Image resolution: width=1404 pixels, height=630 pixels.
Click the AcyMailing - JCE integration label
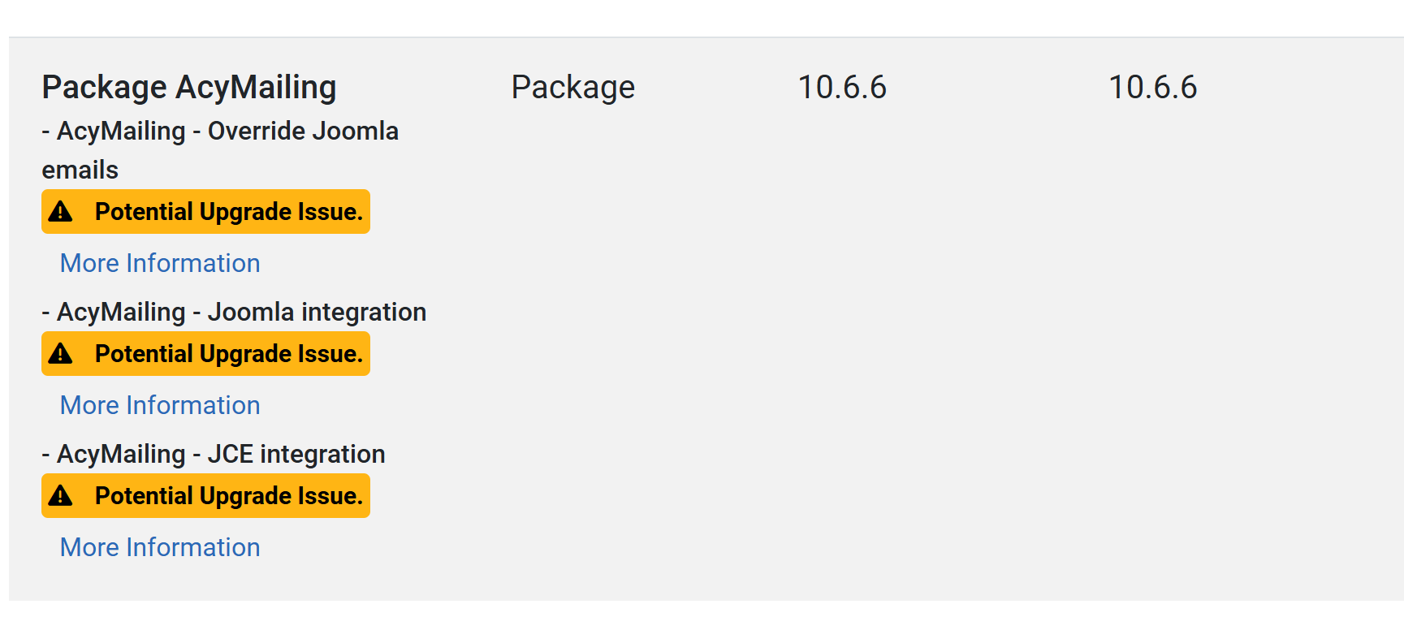point(214,454)
